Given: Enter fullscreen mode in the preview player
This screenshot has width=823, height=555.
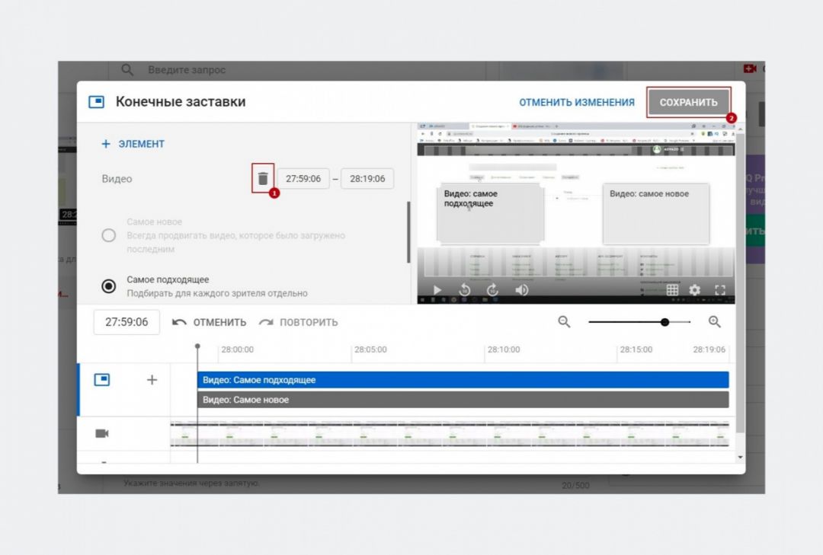Looking at the screenshot, I should pos(720,290).
